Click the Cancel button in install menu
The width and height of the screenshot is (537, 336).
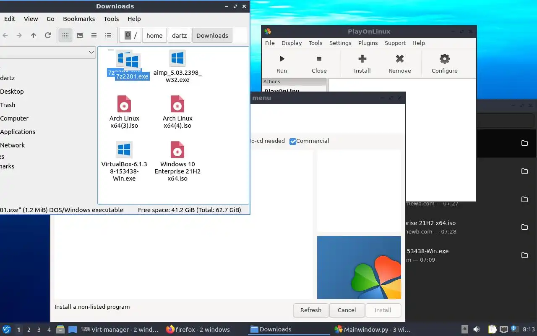347,310
